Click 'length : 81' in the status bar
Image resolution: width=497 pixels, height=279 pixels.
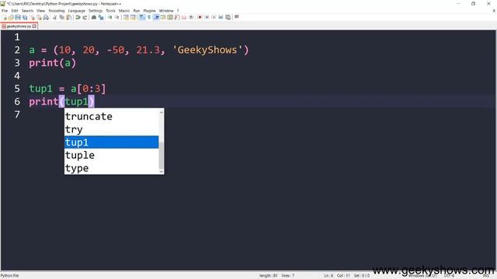[268, 276]
